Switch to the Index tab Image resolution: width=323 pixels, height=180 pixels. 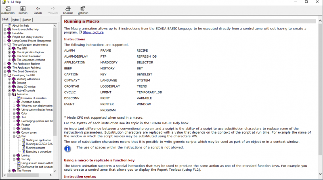tap(15, 20)
